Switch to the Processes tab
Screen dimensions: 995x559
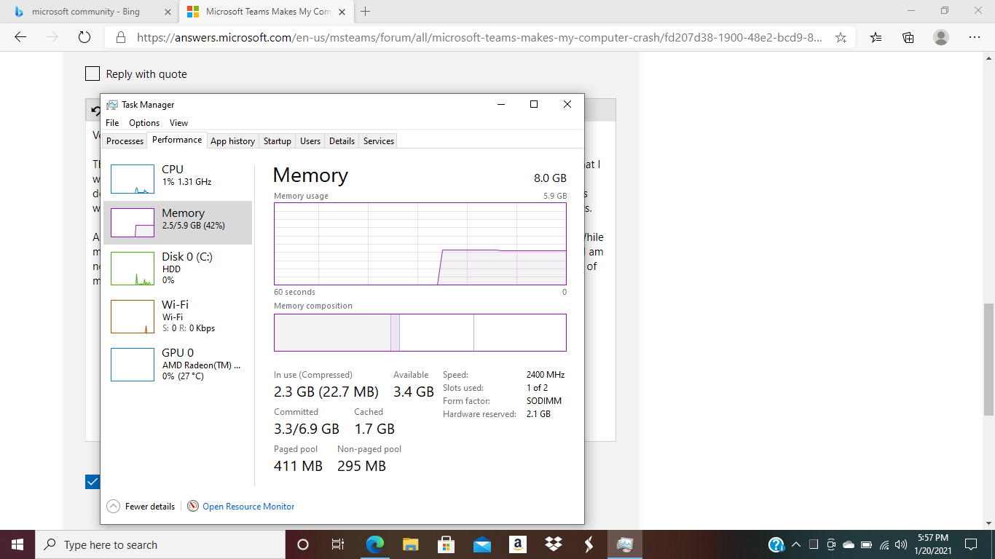125,141
